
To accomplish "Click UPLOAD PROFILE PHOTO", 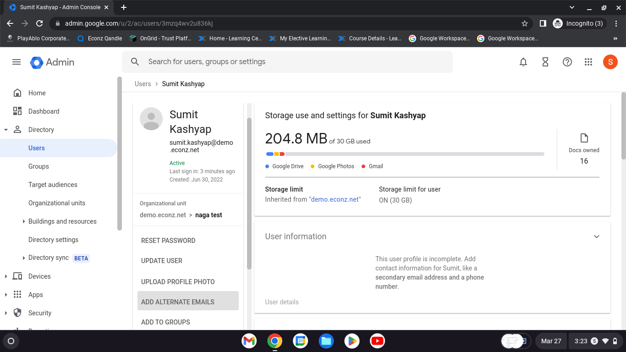I will point(178,282).
